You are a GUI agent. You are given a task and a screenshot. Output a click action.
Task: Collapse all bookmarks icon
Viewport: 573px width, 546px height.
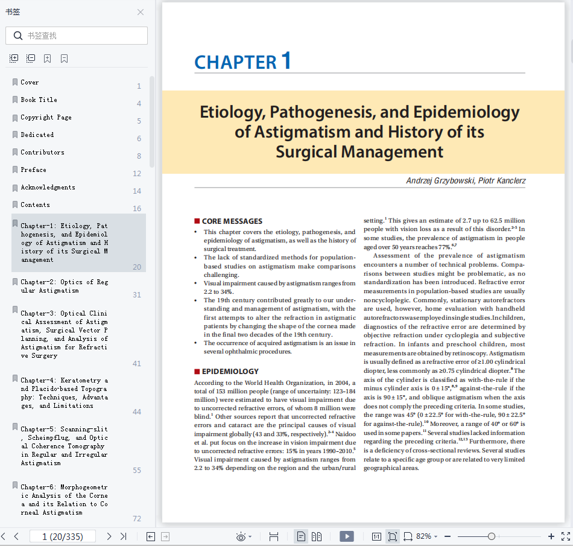coord(31,59)
